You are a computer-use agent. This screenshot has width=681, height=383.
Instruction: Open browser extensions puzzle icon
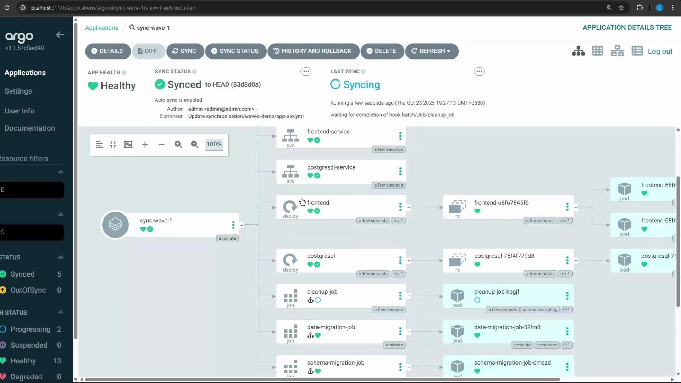[x=640, y=7]
